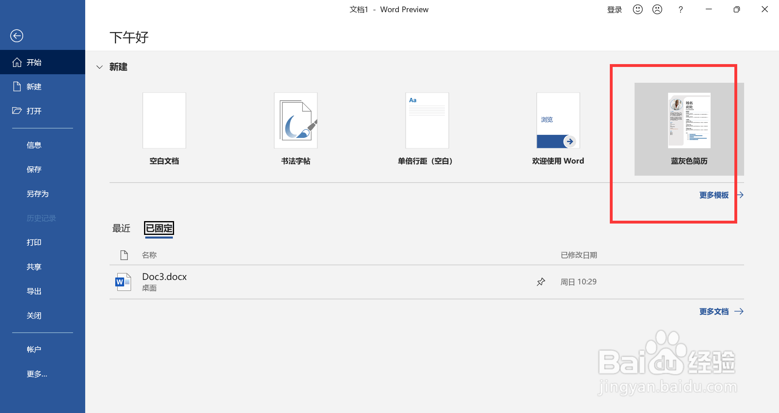Screen dimensions: 779x413
Task: Open the 欢迎使用 Word tour template
Action: pos(558,129)
